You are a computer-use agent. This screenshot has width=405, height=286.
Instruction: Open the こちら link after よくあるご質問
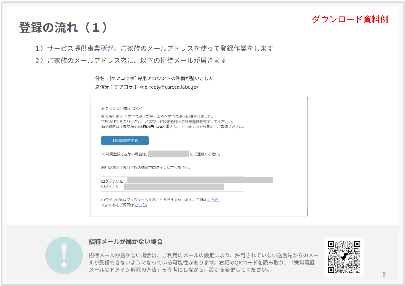[140, 205]
